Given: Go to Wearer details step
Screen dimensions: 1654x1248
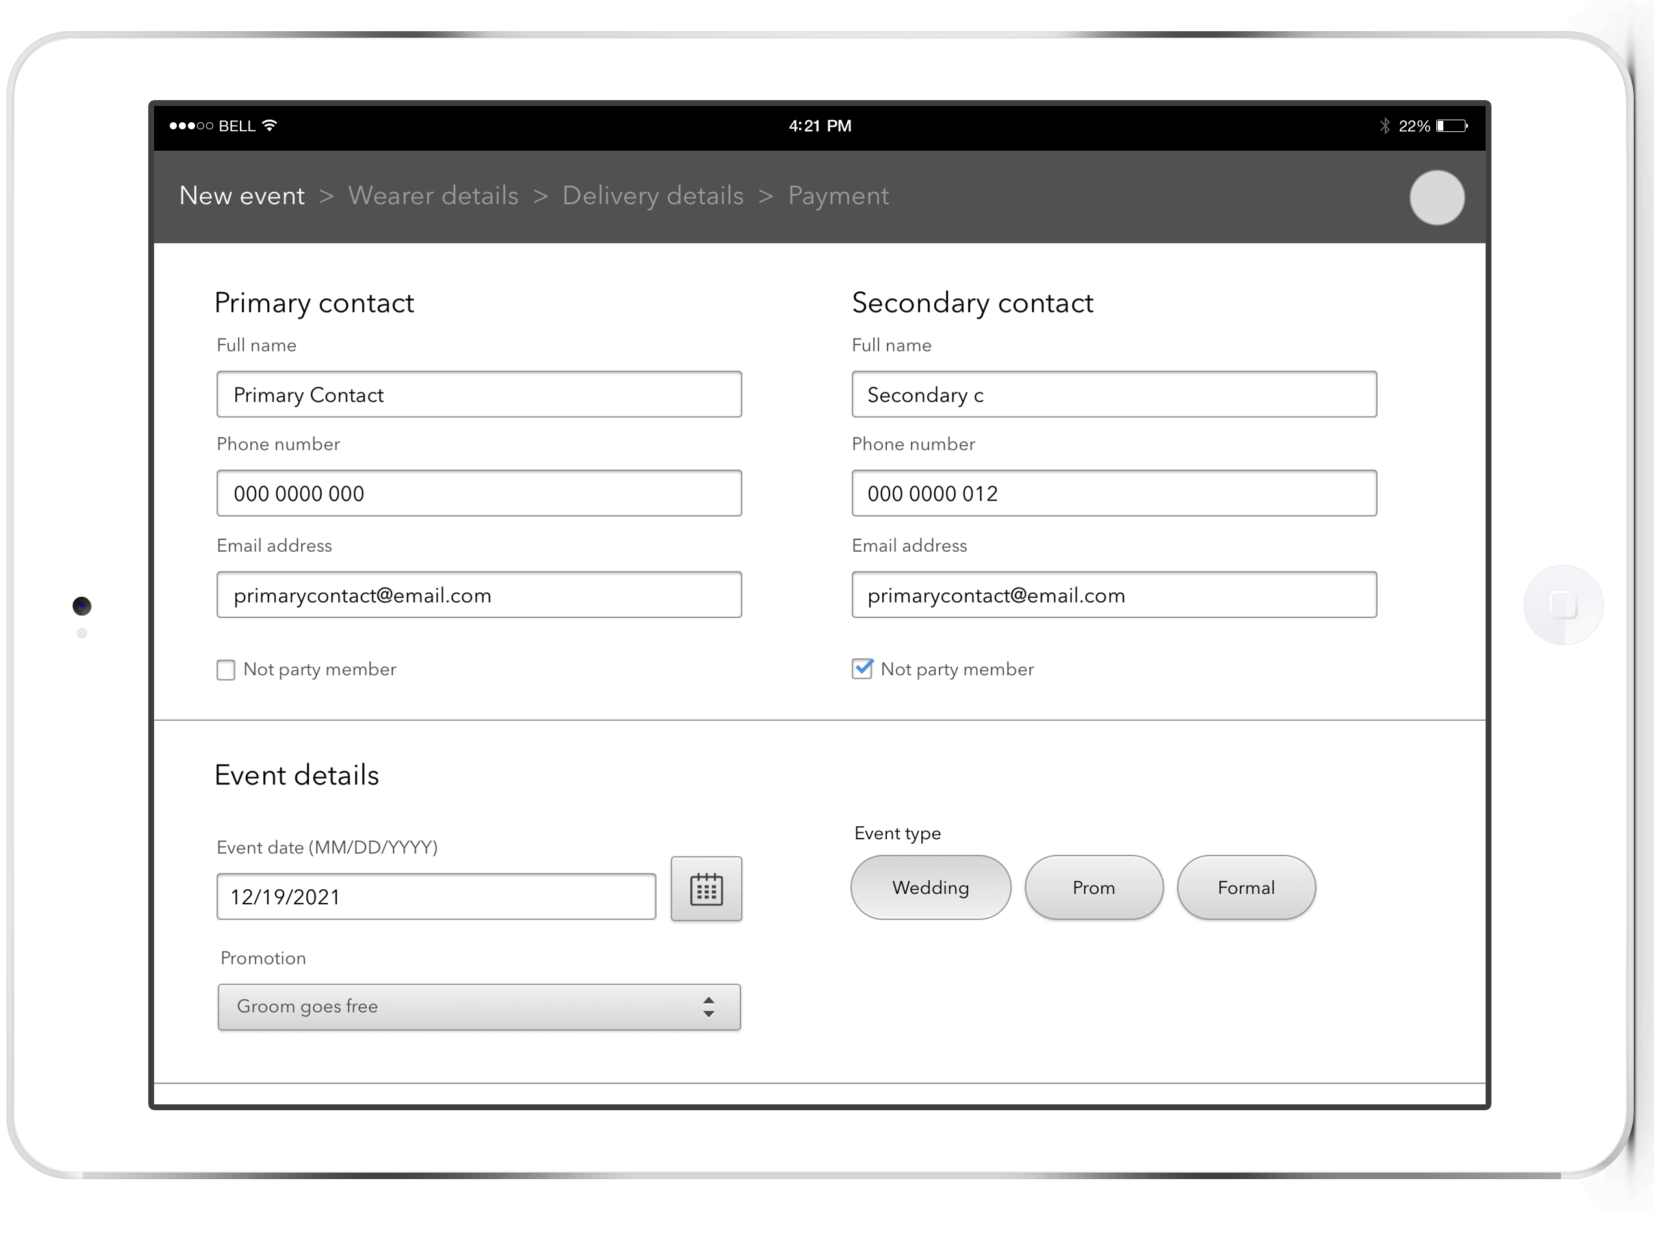Looking at the screenshot, I should pyautogui.click(x=433, y=196).
